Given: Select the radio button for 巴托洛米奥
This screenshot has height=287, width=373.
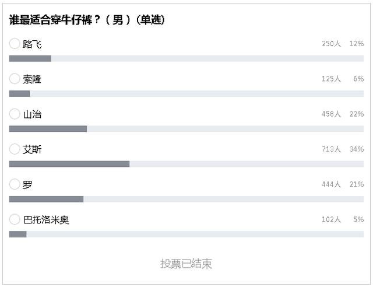Looking at the screenshot, I should point(15,219).
